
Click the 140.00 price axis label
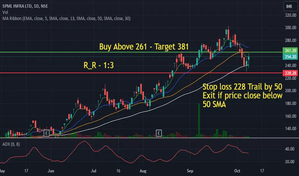(291, 129)
